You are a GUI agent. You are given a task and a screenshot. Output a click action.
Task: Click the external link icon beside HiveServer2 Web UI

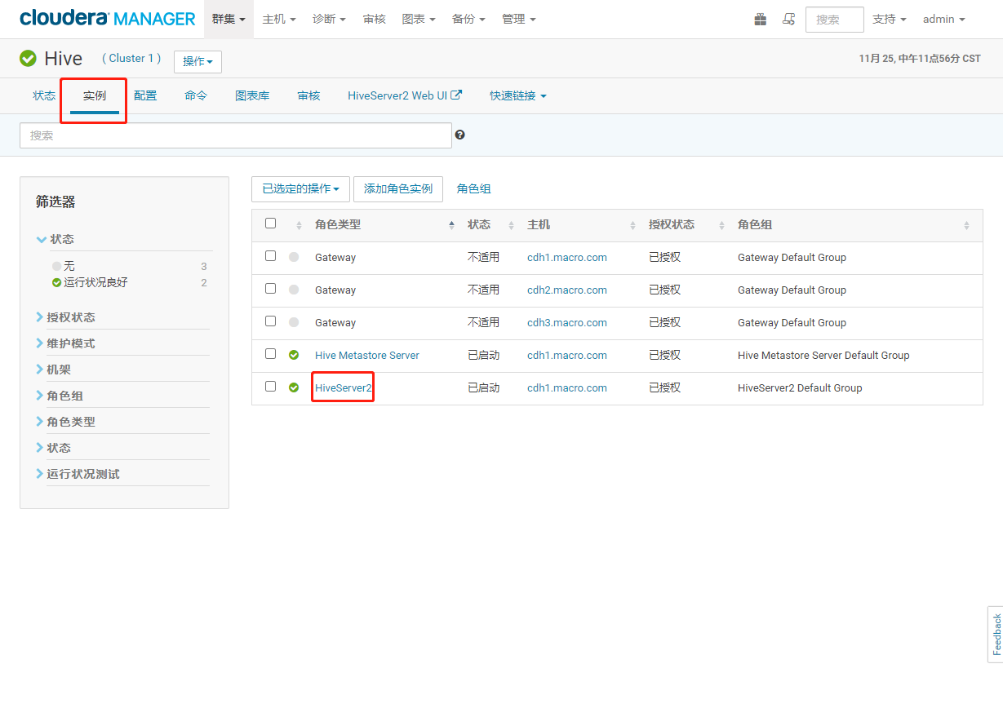tap(457, 95)
